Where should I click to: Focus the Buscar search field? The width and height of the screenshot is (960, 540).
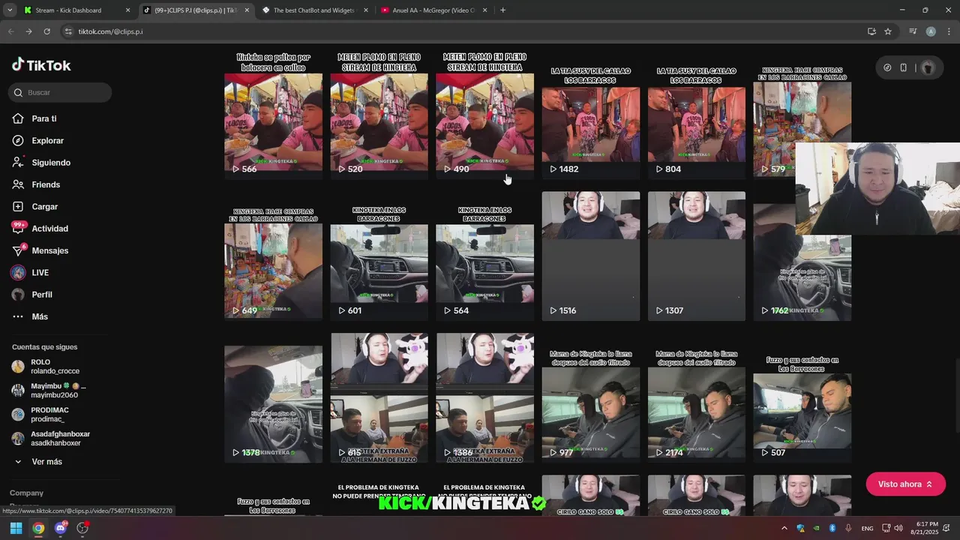61,92
